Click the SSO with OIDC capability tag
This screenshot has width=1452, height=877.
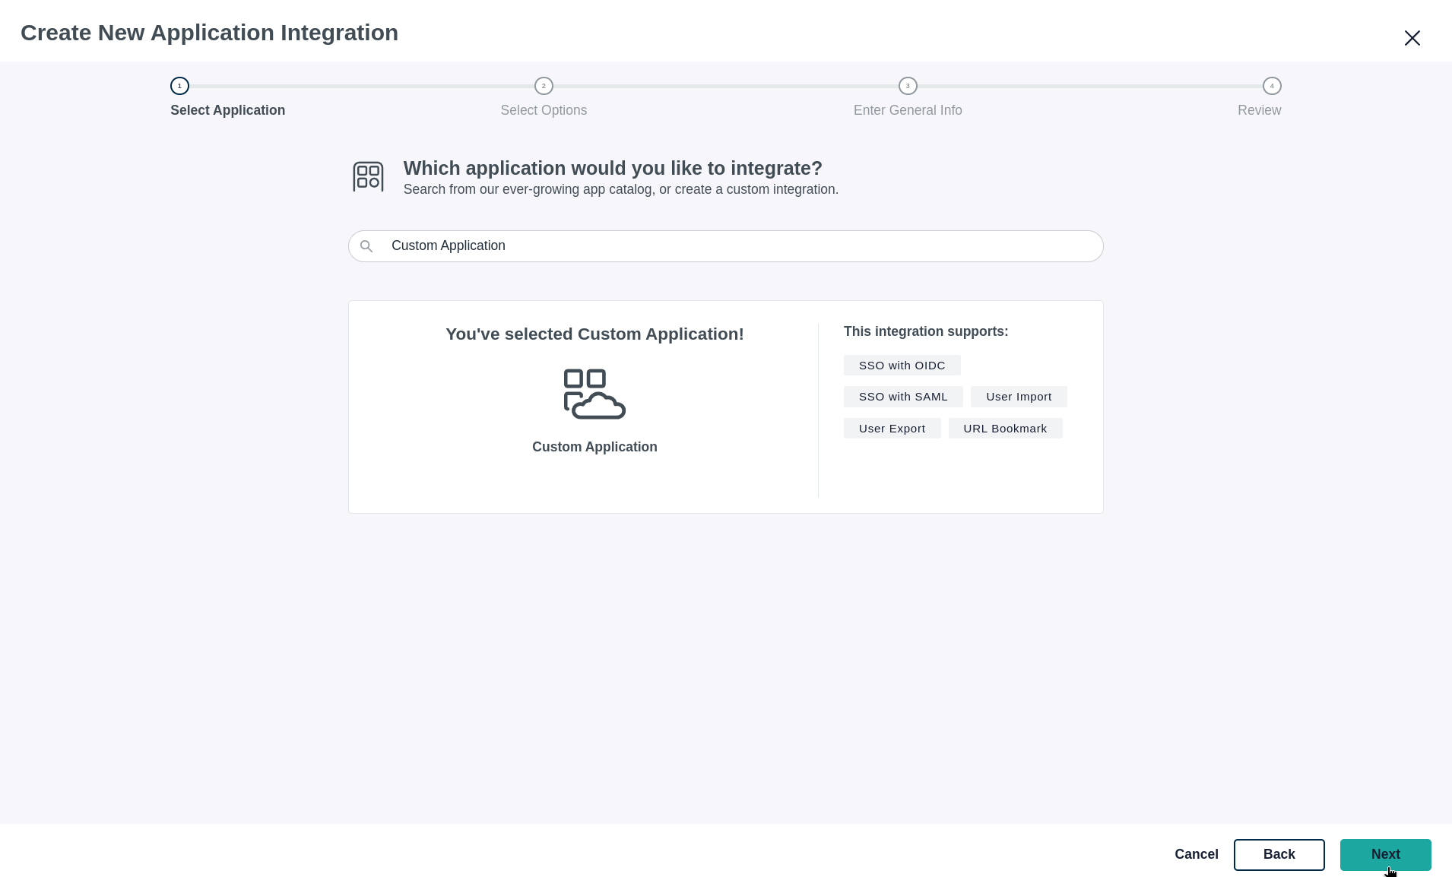[902, 365]
